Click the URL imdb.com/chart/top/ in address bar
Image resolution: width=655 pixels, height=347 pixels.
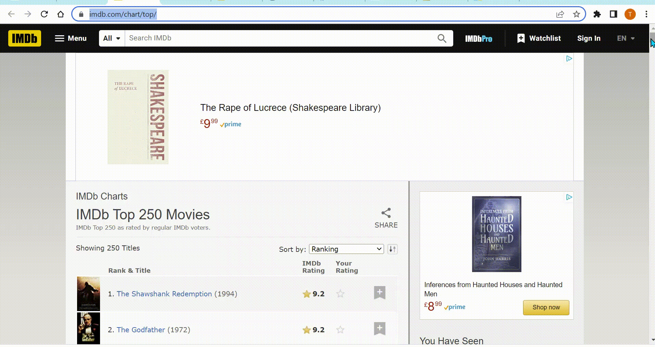[x=123, y=14]
